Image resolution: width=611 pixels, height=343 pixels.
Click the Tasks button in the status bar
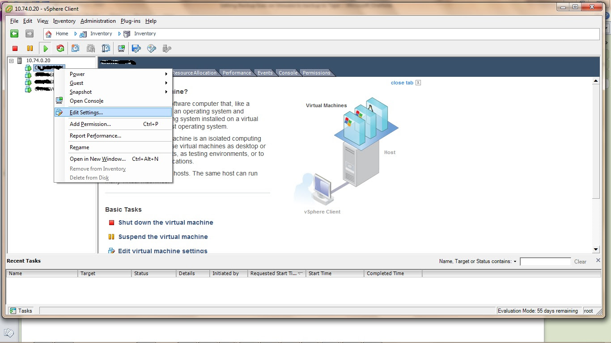pyautogui.click(x=21, y=311)
